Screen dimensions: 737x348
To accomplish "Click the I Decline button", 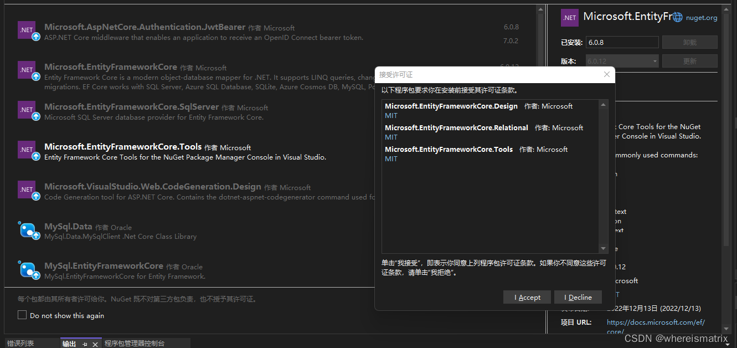I will (x=578, y=297).
